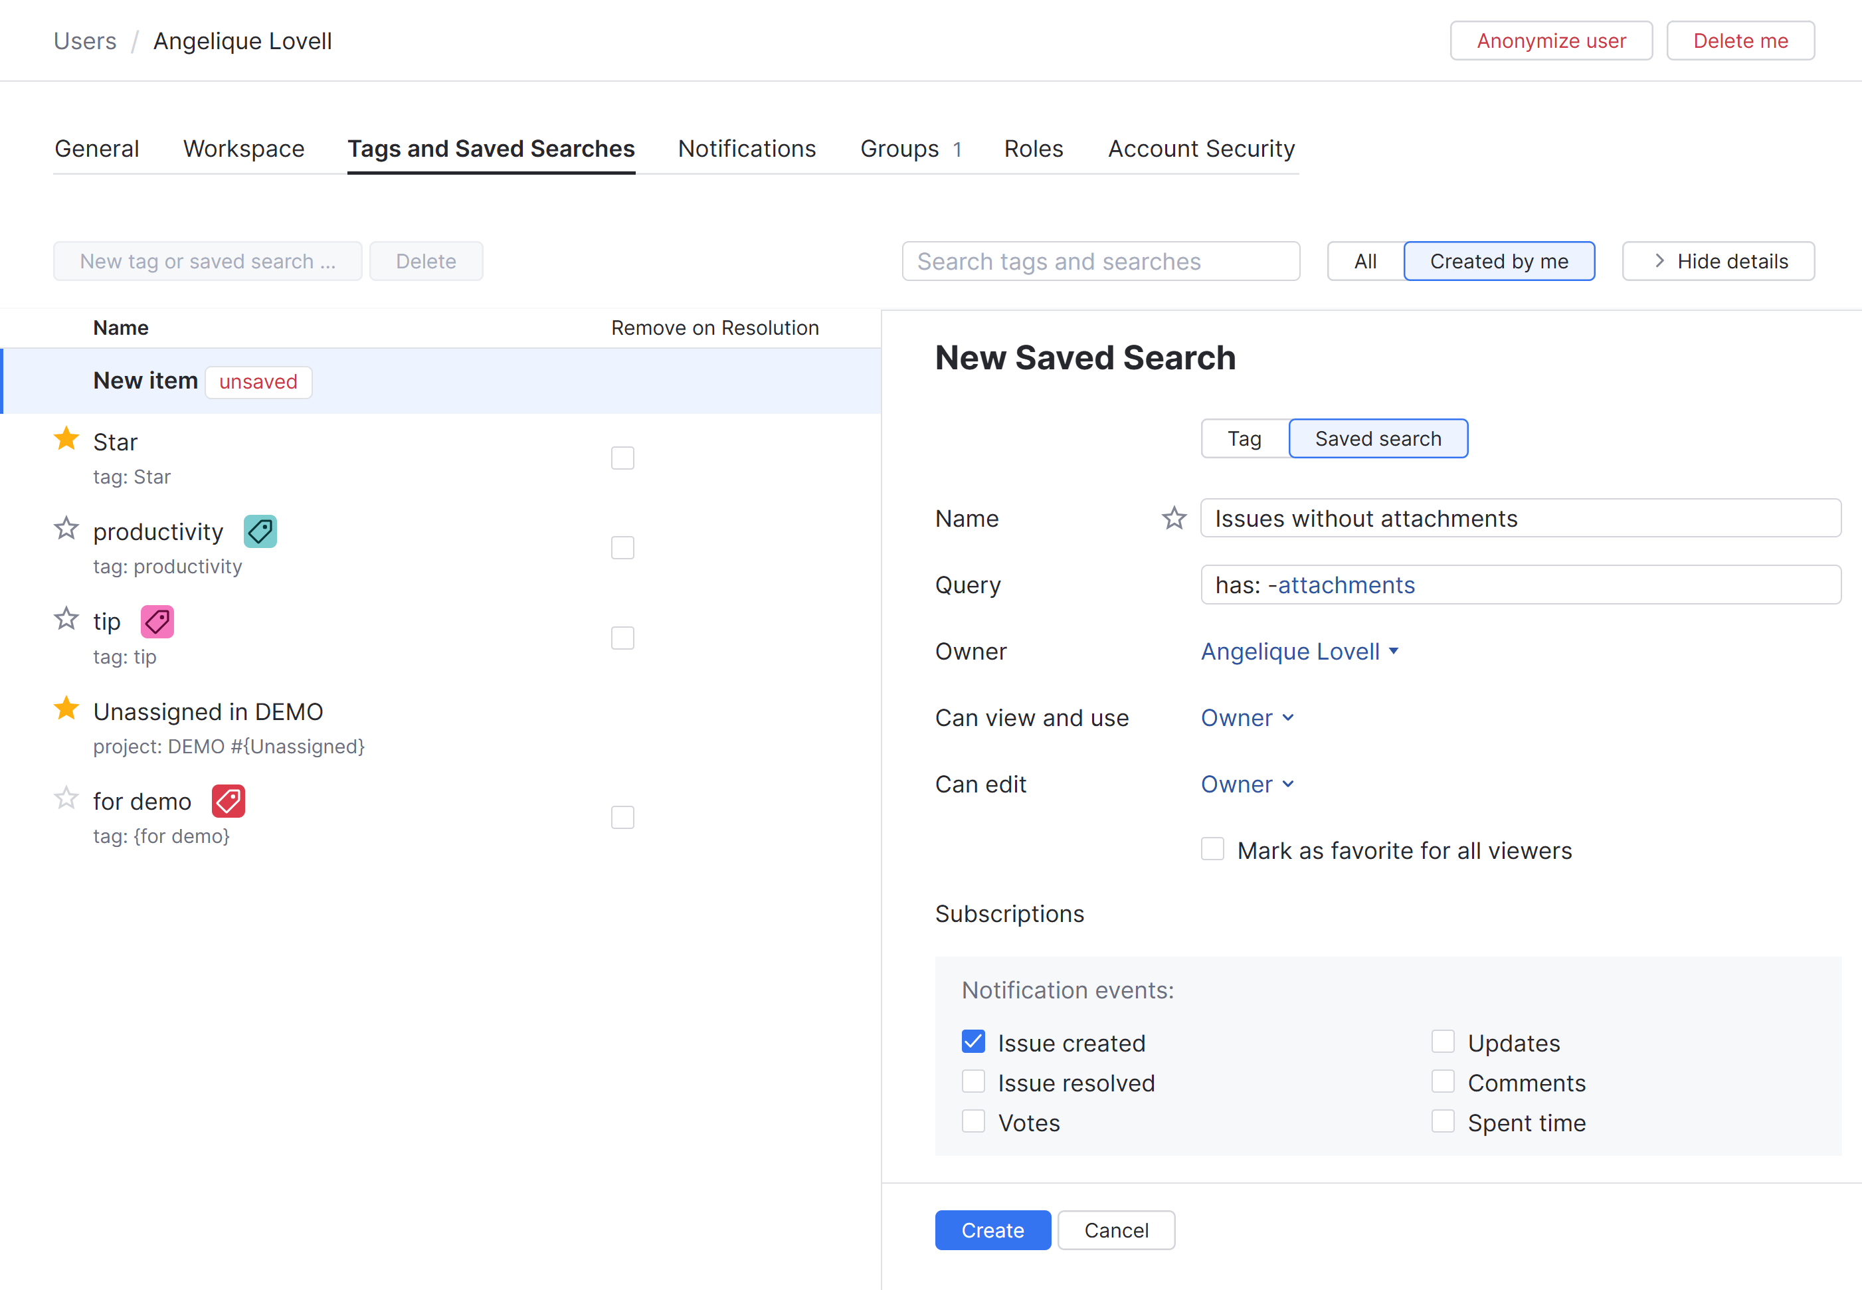This screenshot has height=1290, width=1862.
Task: Click the Anonymize user button
Action: (1550, 40)
